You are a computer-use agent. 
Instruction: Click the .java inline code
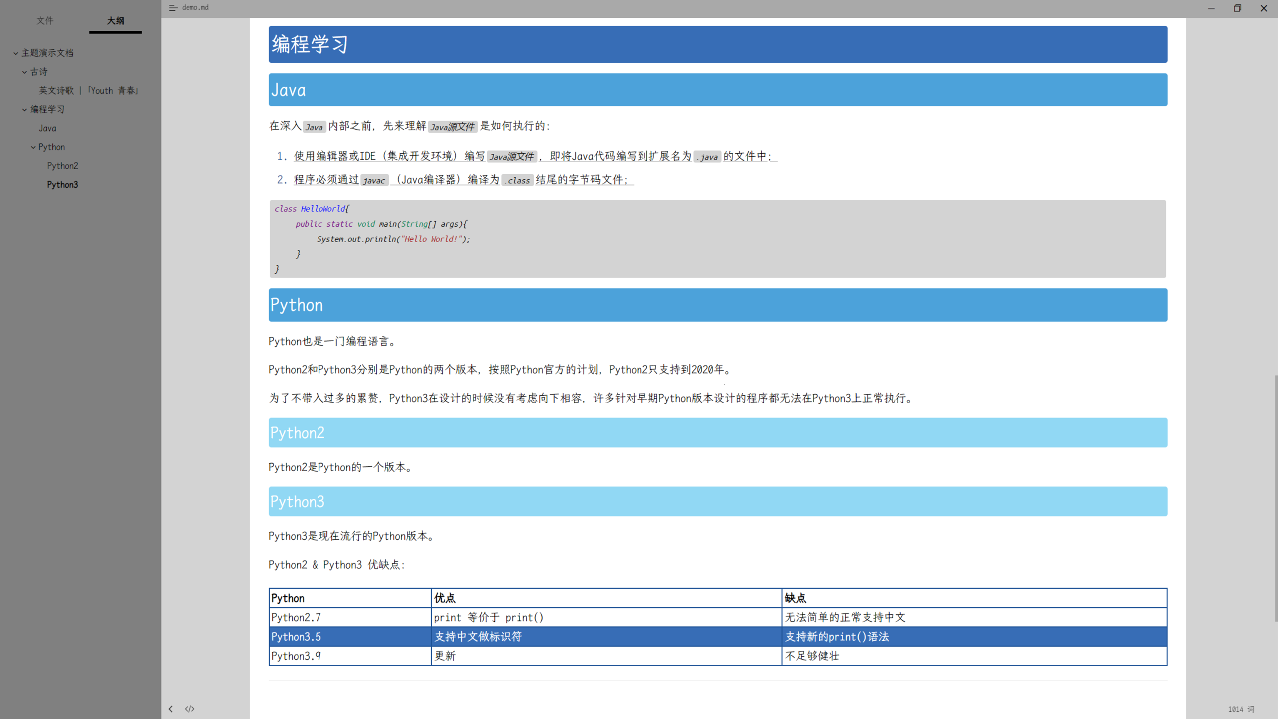click(x=707, y=157)
